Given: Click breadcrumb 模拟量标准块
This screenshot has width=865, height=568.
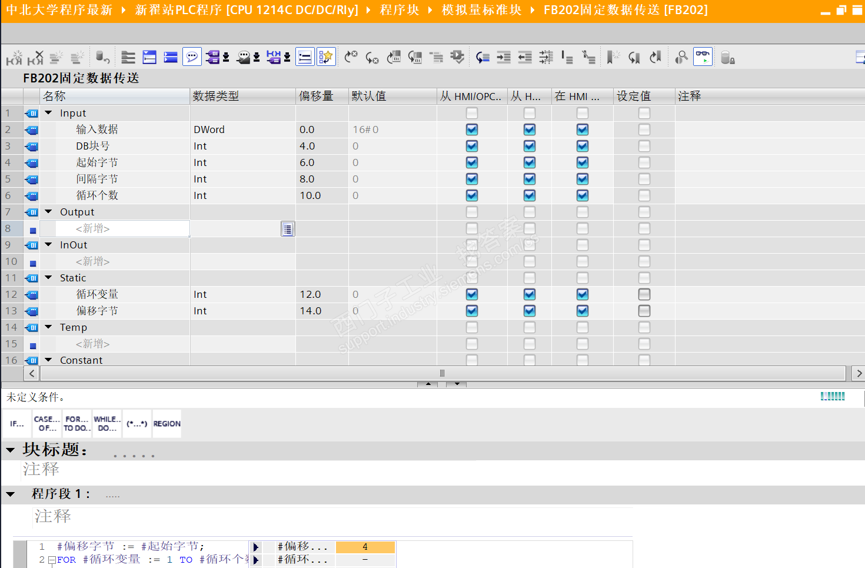Looking at the screenshot, I should [x=481, y=10].
